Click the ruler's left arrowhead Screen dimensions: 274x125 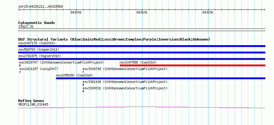pos(19,10)
